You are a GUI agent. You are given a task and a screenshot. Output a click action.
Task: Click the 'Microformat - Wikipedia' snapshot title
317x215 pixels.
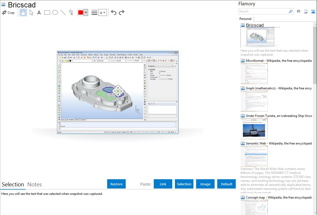(x=279, y=61)
